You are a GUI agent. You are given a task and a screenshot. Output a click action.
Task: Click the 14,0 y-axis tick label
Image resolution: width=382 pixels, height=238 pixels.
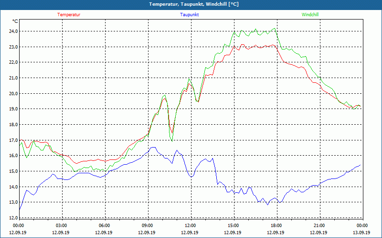13,187
